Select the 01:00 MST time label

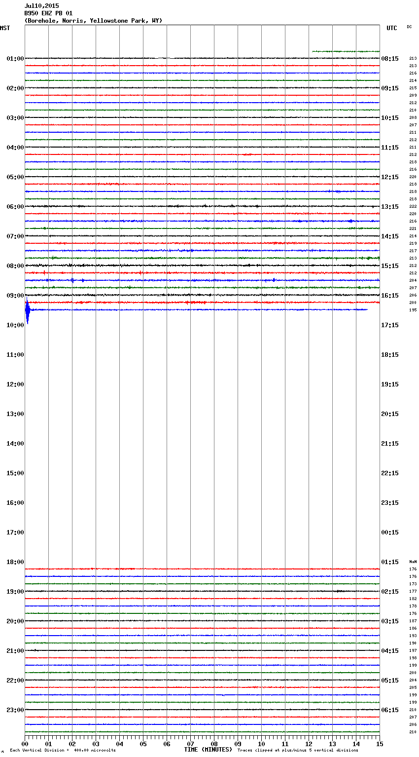(x=15, y=59)
